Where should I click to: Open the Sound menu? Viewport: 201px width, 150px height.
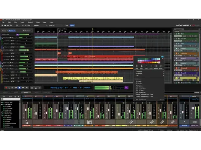tap(30, 22)
